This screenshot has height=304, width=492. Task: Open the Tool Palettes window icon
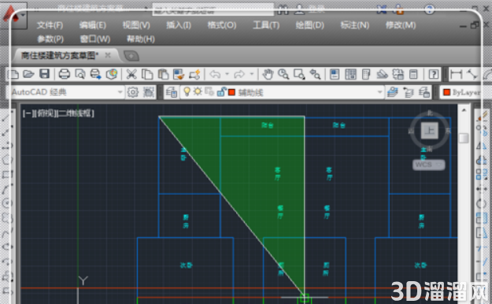(366, 75)
